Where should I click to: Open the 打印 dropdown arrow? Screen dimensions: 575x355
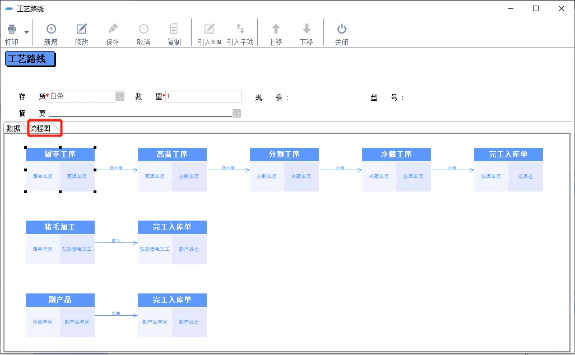[26, 32]
